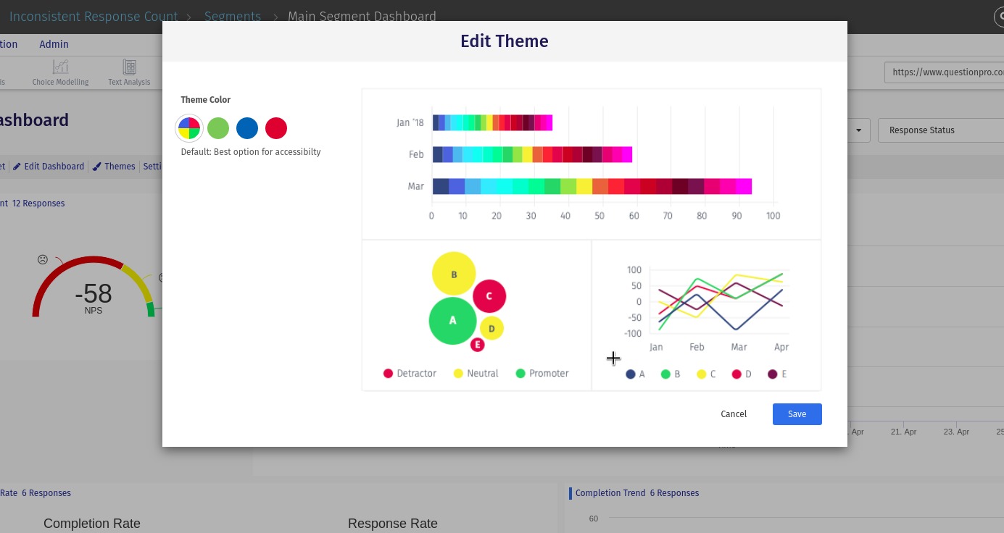Select the green theme color
The width and height of the screenshot is (1004, 533).
pyautogui.click(x=218, y=128)
